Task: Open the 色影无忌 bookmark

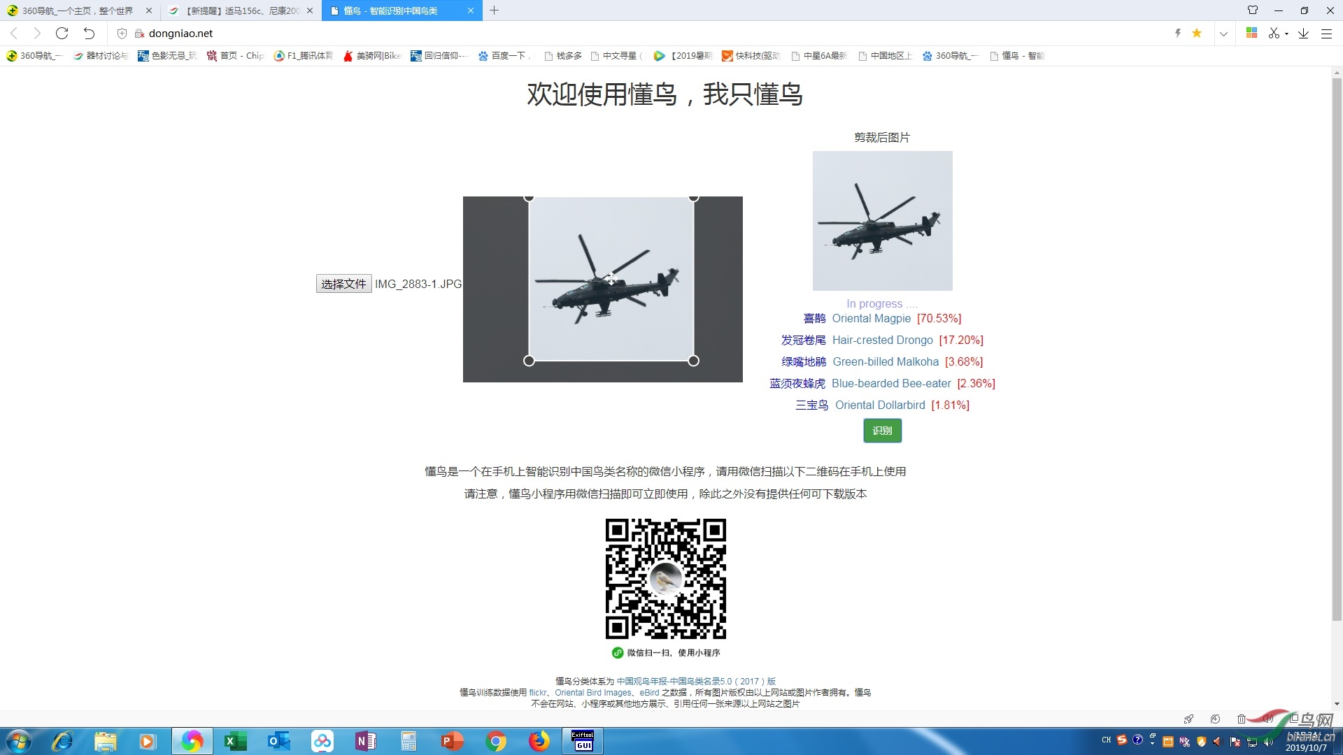Action: tap(168, 56)
